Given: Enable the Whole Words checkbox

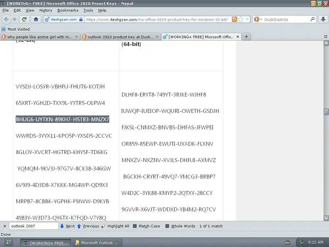Looking at the screenshot, I should pos(167,226).
